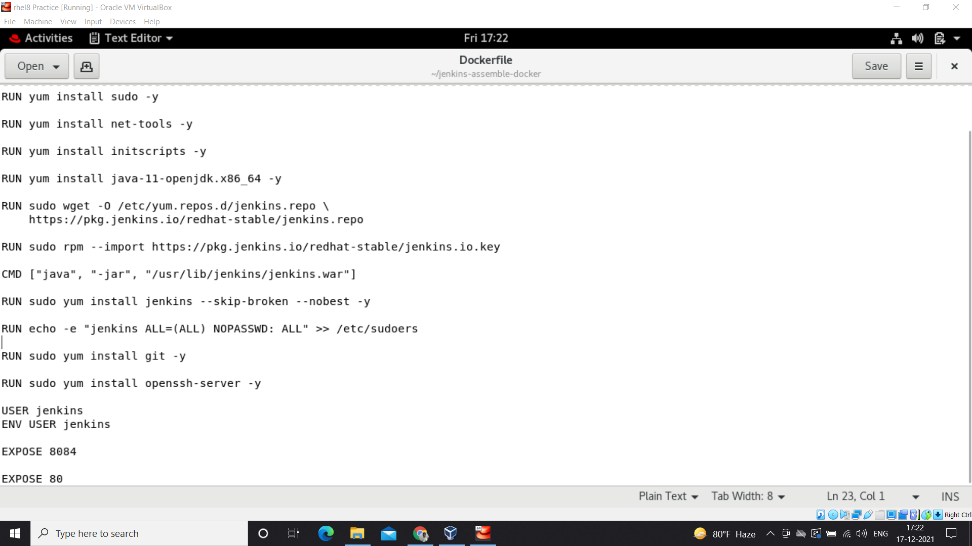Toggle the Activities overview

(x=40, y=38)
